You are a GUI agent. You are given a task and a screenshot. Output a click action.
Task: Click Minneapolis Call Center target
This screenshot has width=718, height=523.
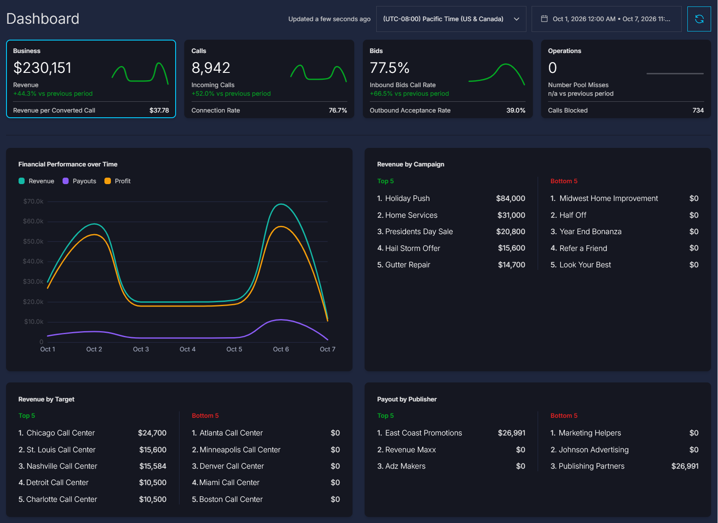[x=266, y=450]
